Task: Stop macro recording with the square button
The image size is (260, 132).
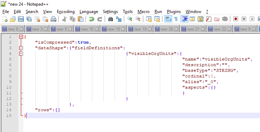Action: click(244, 19)
